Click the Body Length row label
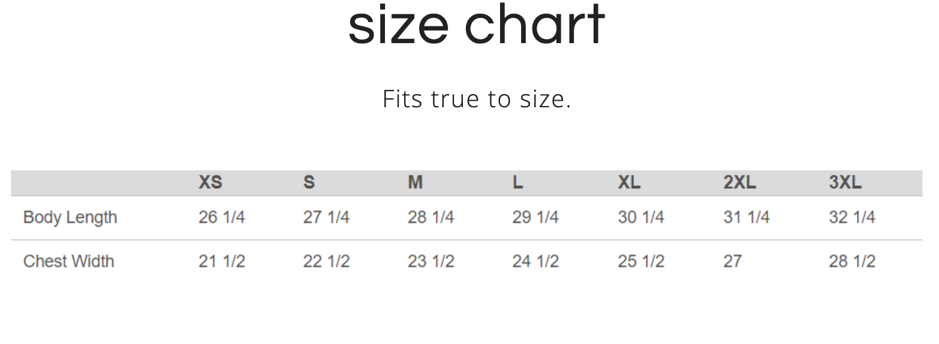The height and width of the screenshot is (344, 939). coord(70,218)
